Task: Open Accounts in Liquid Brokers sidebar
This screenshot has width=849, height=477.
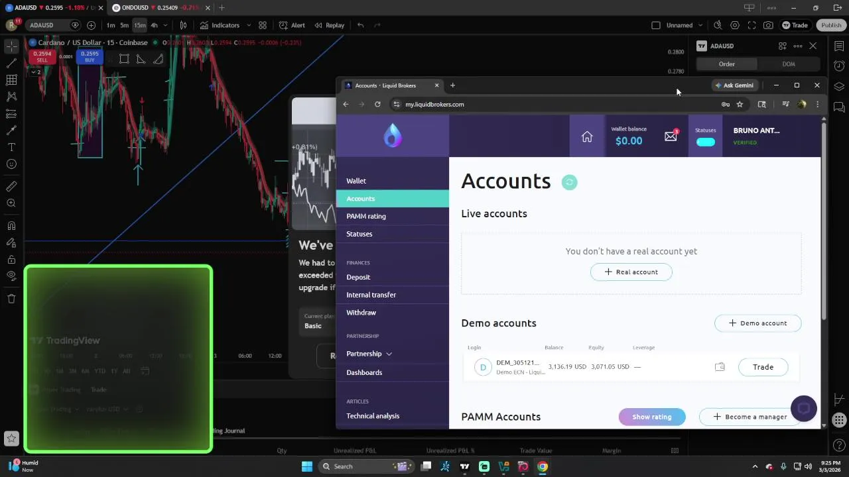Action: click(393, 199)
